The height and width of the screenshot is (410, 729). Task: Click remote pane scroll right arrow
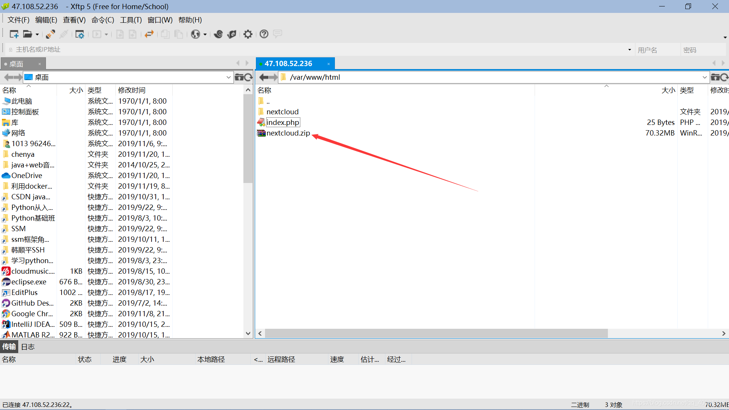pos(724,334)
